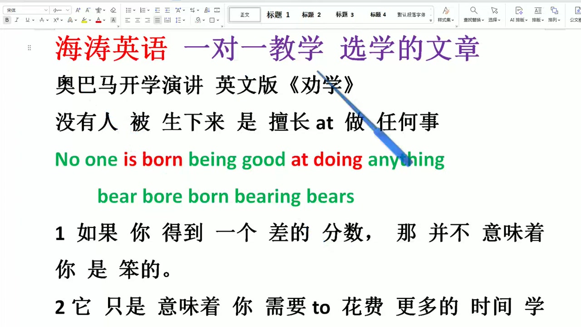Toggle character shading (A box)

(113, 20)
